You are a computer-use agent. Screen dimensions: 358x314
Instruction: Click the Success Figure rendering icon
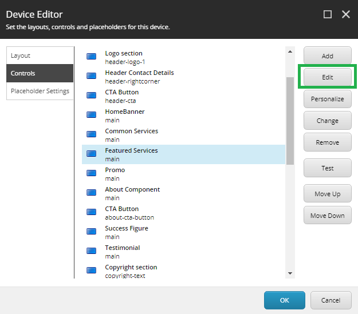click(x=91, y=232)
